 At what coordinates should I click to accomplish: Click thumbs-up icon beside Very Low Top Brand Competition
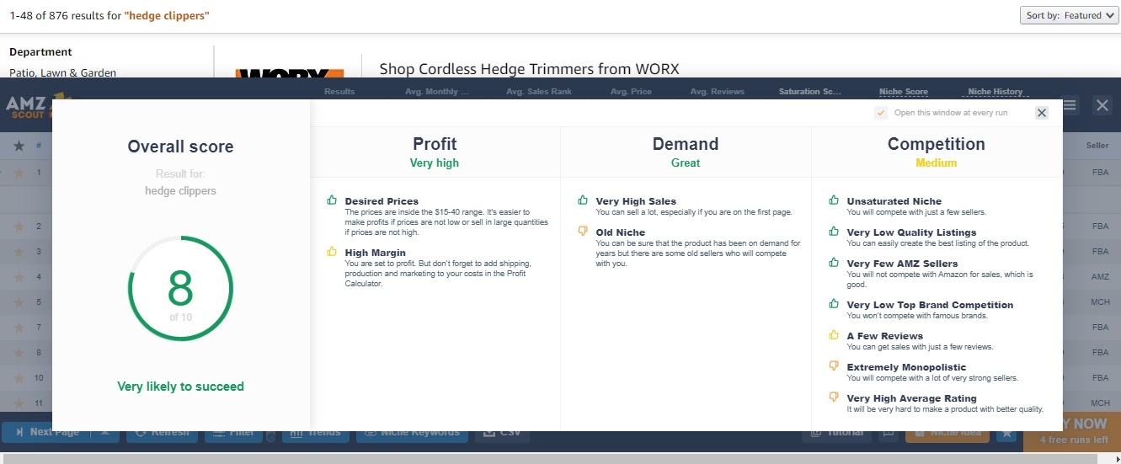[834, 304]
